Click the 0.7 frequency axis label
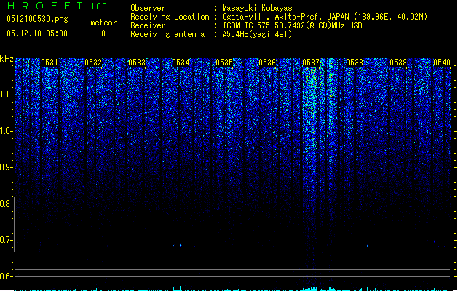Viewport: 458px width, 291px height. click(6, 240)
